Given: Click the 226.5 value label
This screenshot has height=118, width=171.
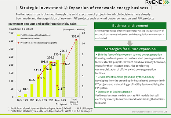Looking at the screenshot, I should coord(51,57).
